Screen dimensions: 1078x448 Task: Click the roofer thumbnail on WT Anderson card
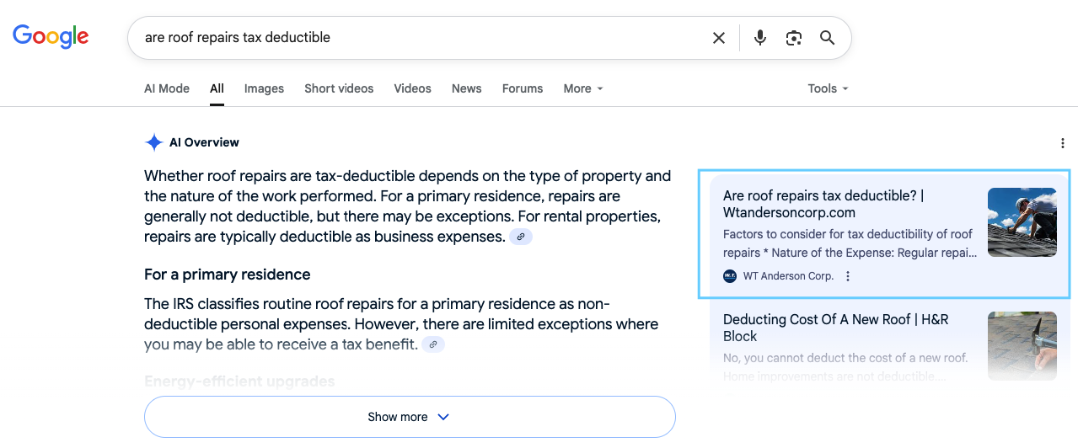pyautogui.click(x=1022, y=222)
